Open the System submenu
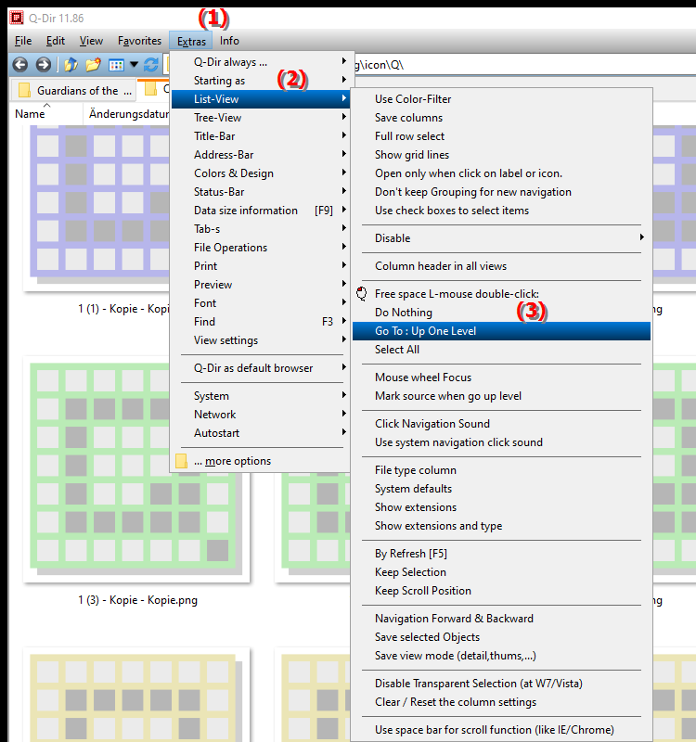Image resolution: width=696 pixels, height=742 pixels. 261,396
